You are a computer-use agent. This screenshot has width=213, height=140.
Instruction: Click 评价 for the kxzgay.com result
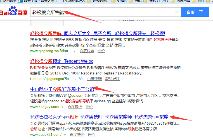[89, 107]
